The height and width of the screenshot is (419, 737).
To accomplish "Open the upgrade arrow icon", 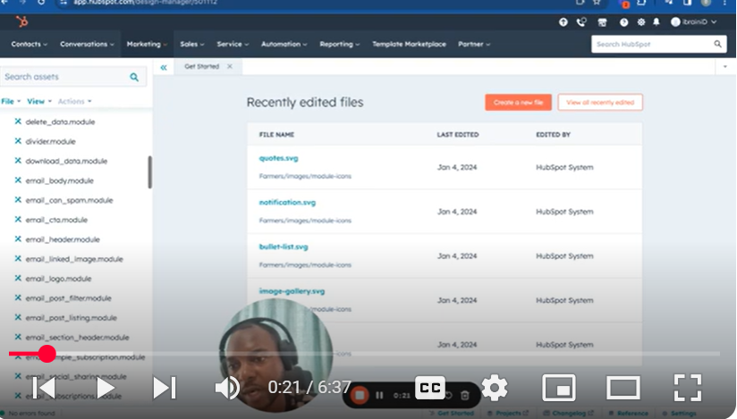I will click(x=563, y=22).
